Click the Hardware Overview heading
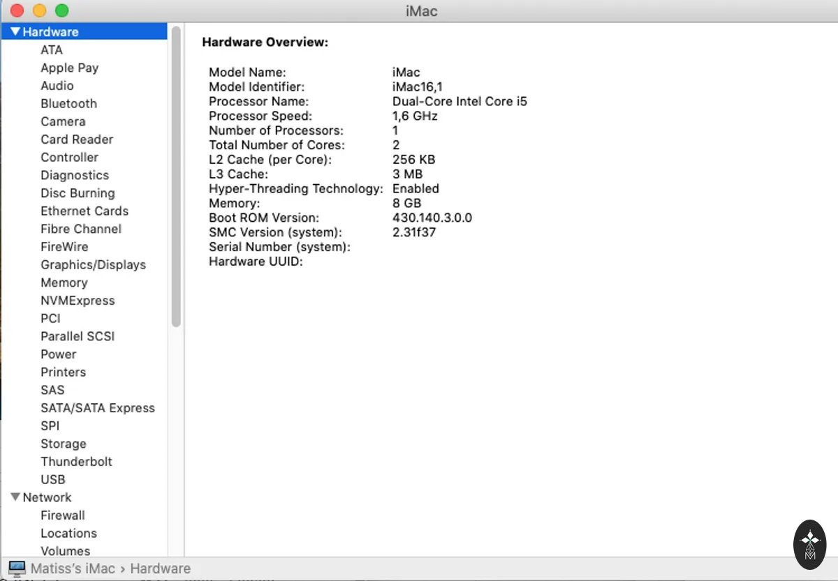This screenshot has width=838, height=581. pos(265,43)
